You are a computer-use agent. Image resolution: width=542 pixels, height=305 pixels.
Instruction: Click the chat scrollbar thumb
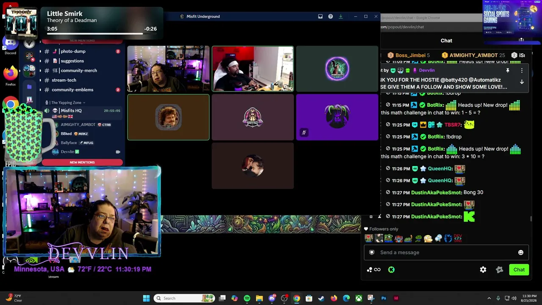[531, 219]
